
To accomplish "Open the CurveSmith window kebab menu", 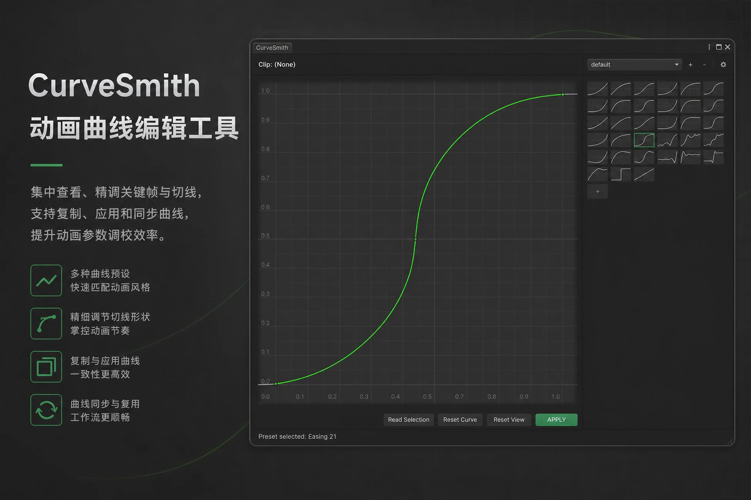I will point(709,47).
